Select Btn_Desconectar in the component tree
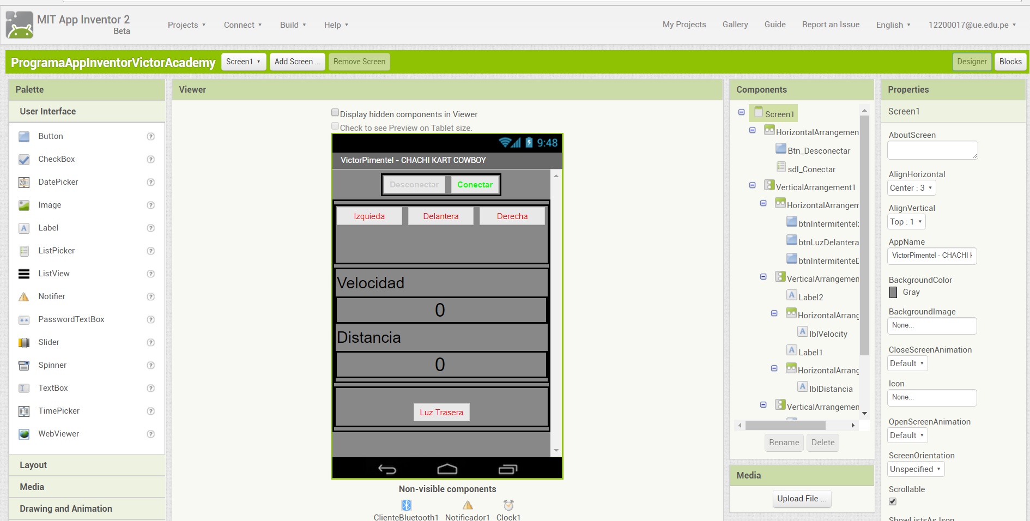The image size is (1030, 521). (819, 150)
